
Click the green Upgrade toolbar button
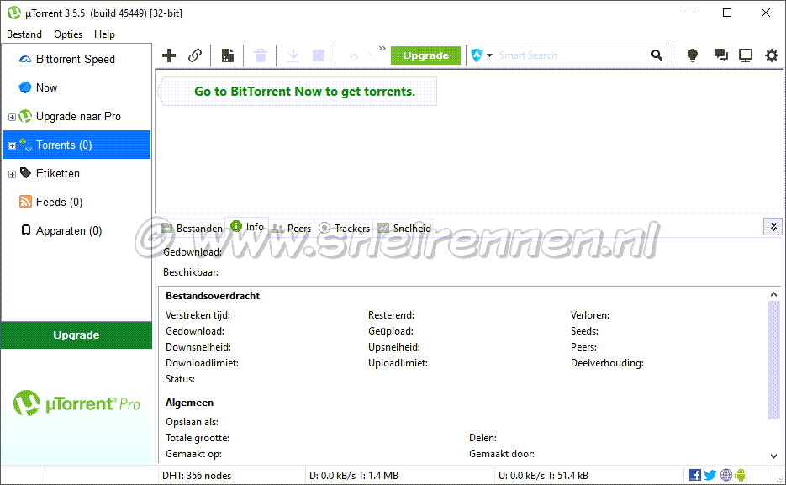[x=425, y=55]
